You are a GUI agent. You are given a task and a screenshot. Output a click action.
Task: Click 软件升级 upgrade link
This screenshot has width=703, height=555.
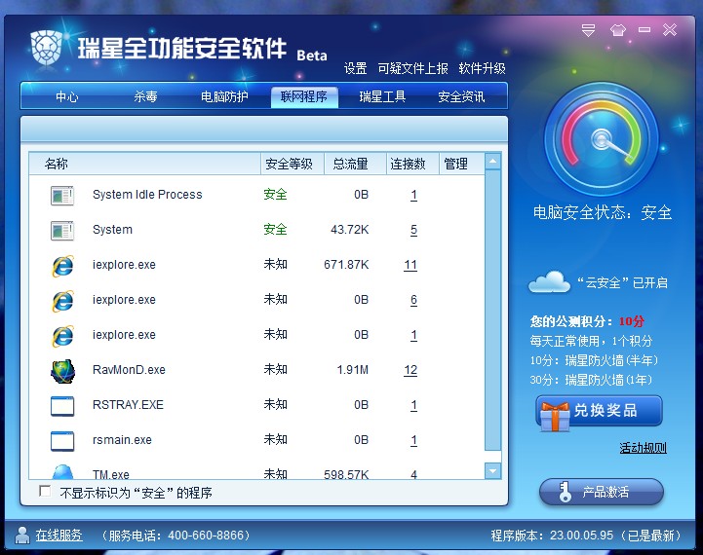point(482,68)
